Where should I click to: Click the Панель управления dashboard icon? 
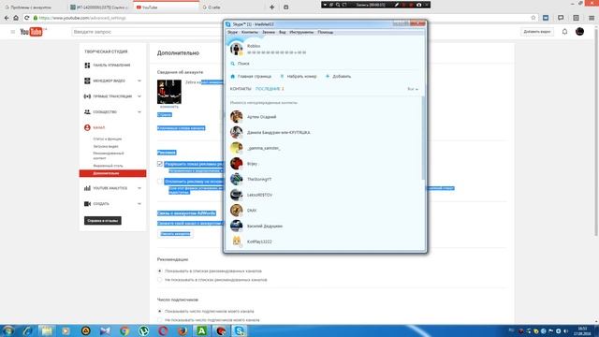pyautogui.click(x=87, y=66)
